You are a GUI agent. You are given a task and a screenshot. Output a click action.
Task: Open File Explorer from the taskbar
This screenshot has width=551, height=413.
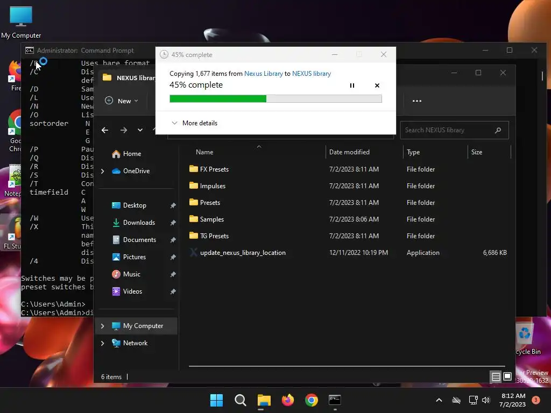(x=264, y=400)
